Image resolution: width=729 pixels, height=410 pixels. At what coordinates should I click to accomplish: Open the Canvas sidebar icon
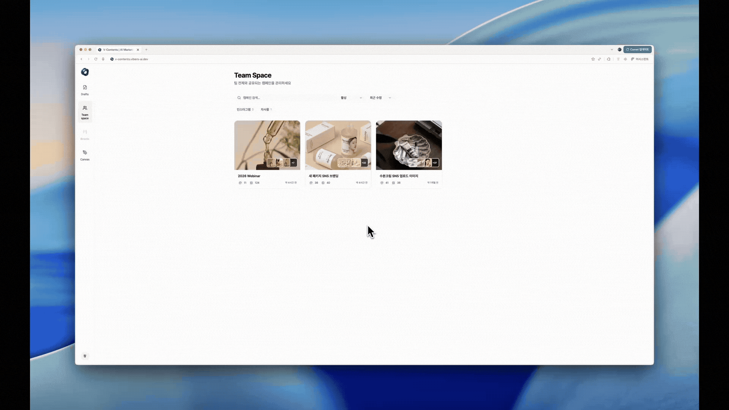(85, 155)
